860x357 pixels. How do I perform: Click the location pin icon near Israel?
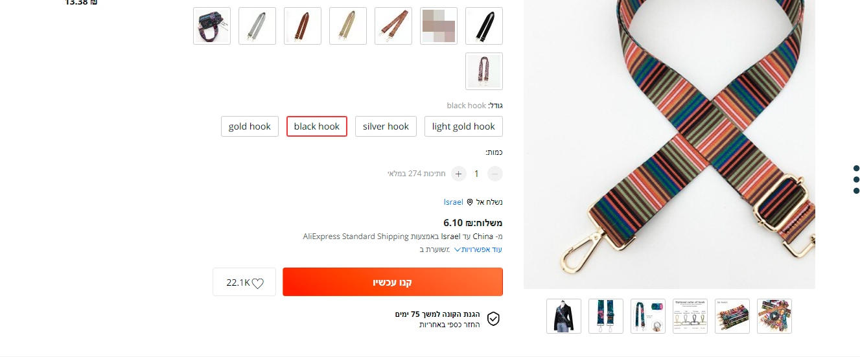tap(470, 202)
